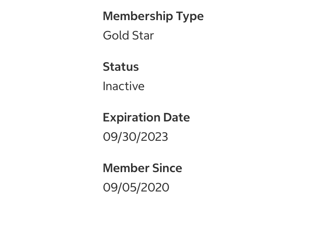Screen dimensions: 309x225
Task: Click the word "Member" in Member Since label
Action: pyautogui.click(x=121, y=168)
